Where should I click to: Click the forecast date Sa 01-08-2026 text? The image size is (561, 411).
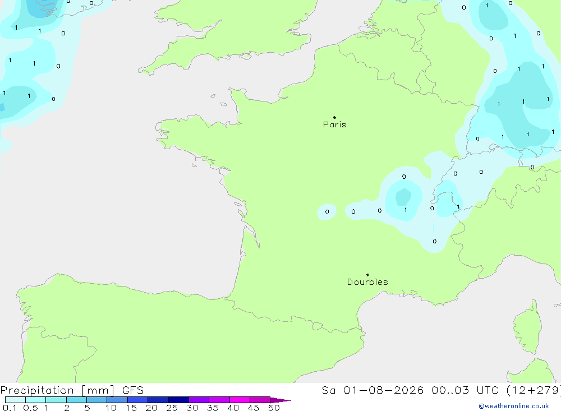pyautogui.click(x=373, y=390)
